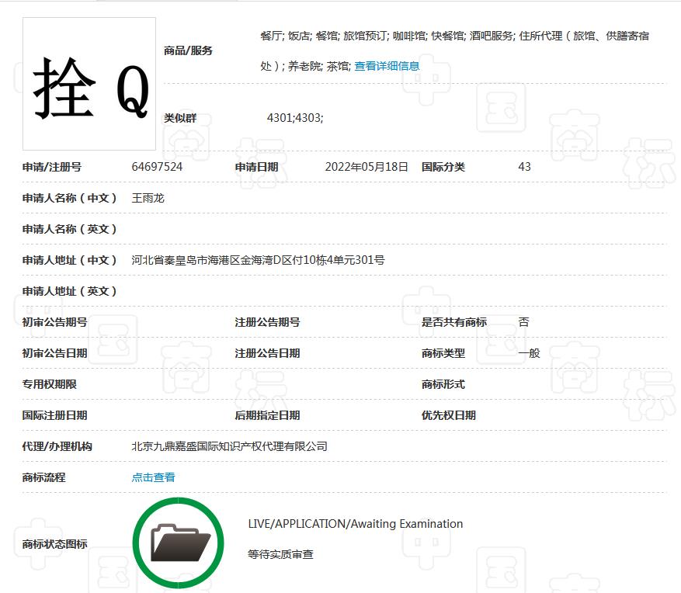The height and width of the screenshot is (593, 681).
Task: Click the 等待实质审查 status text
Action: tap(280, 555)
